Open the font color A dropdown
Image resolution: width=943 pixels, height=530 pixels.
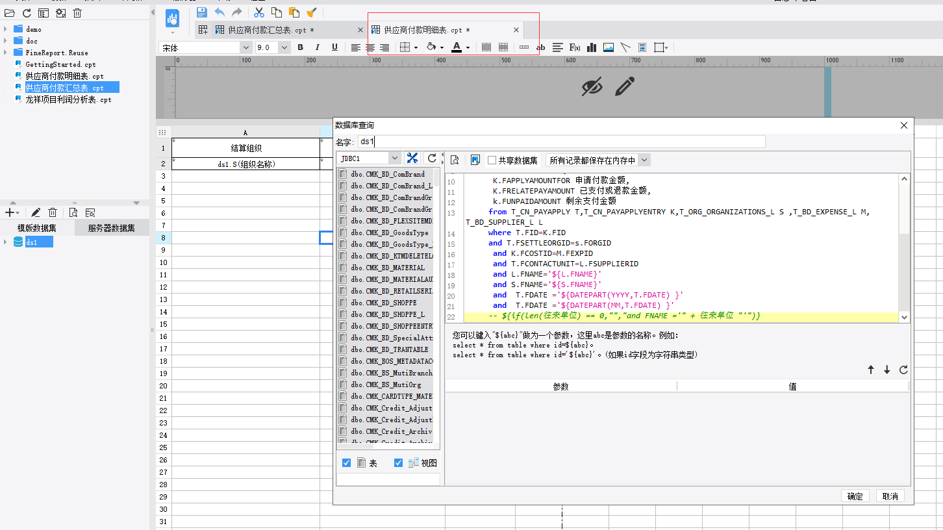(x=468, y=47)
